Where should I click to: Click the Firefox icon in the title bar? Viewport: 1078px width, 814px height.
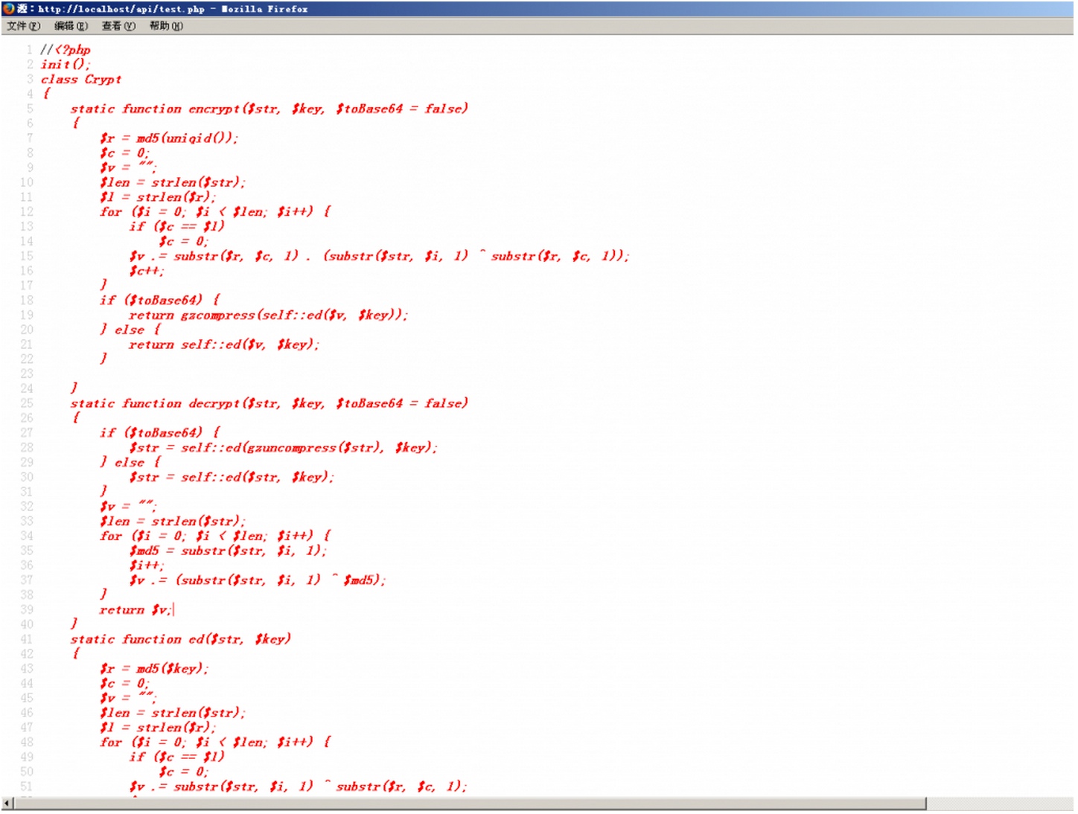click(x=9, y=9)
